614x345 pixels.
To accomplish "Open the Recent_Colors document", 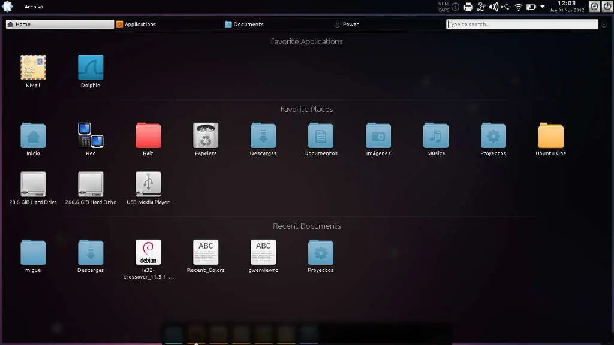I will coord(206,256).
